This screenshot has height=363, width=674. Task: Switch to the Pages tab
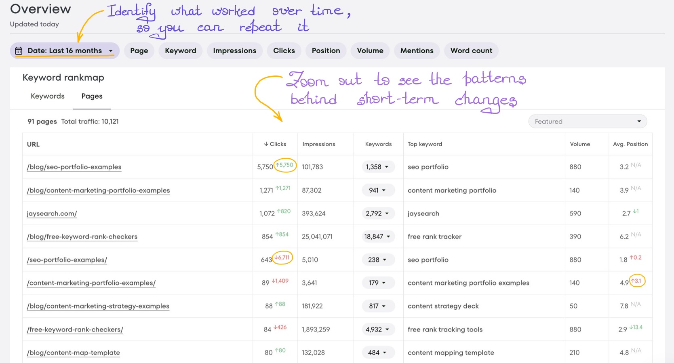click(x=92, y=96)
